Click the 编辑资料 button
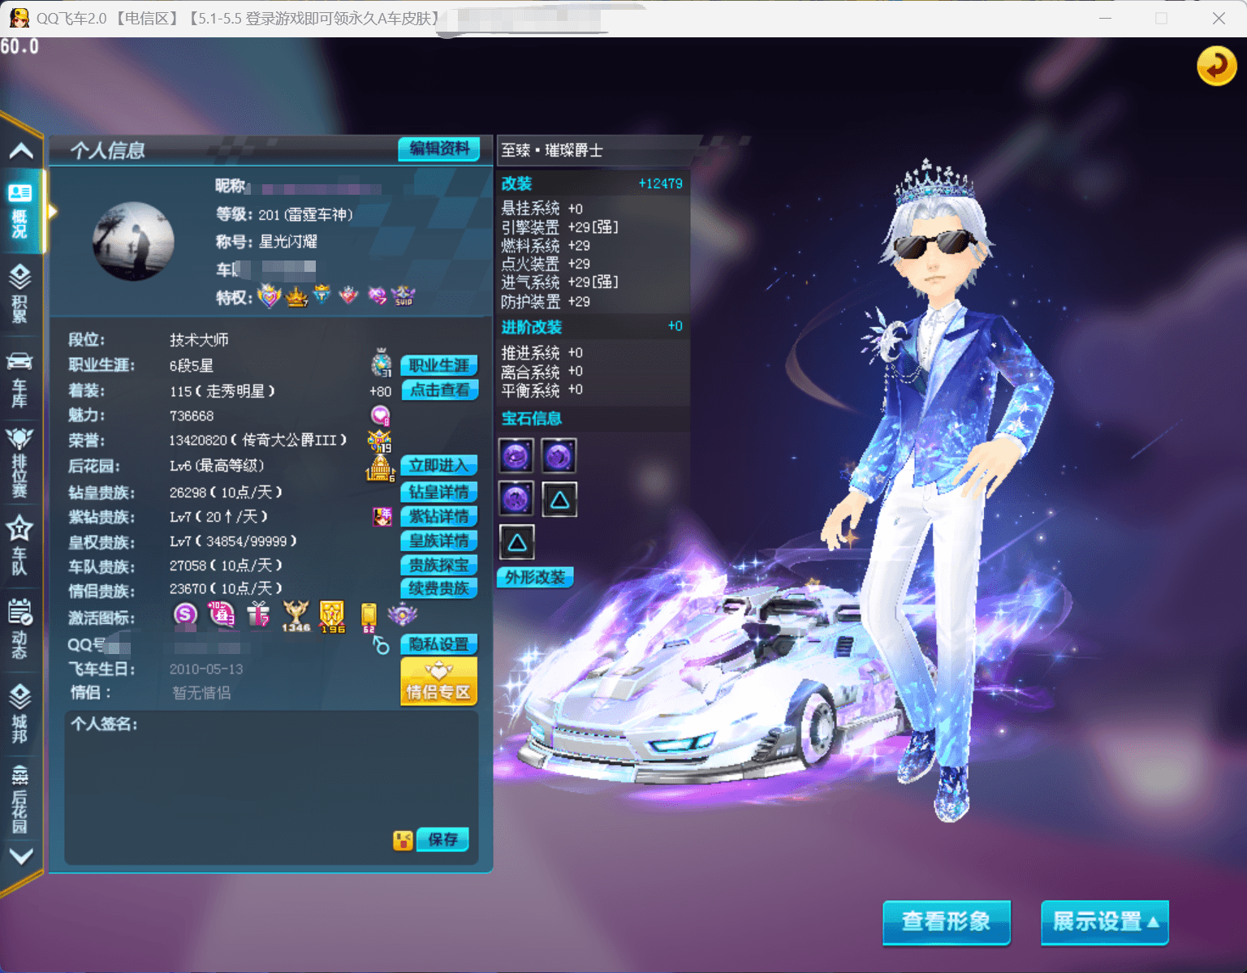Screen dimensions: 1247x973 [439, 149]
